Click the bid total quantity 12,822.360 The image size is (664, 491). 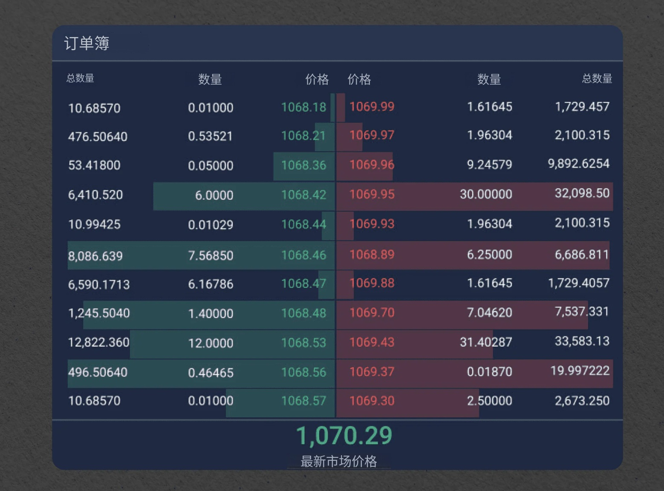coord(99,342)
